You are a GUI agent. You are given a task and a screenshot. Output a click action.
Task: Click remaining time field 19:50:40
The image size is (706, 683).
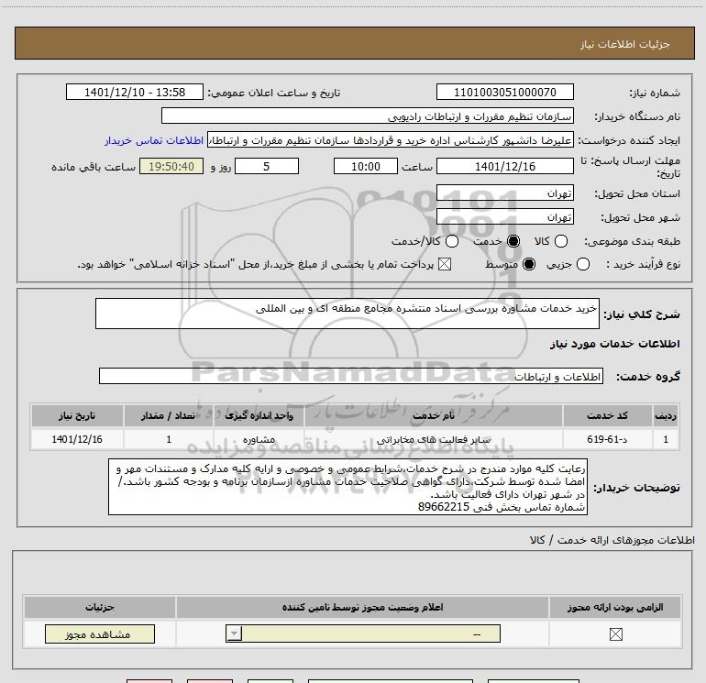pos(171,166)
